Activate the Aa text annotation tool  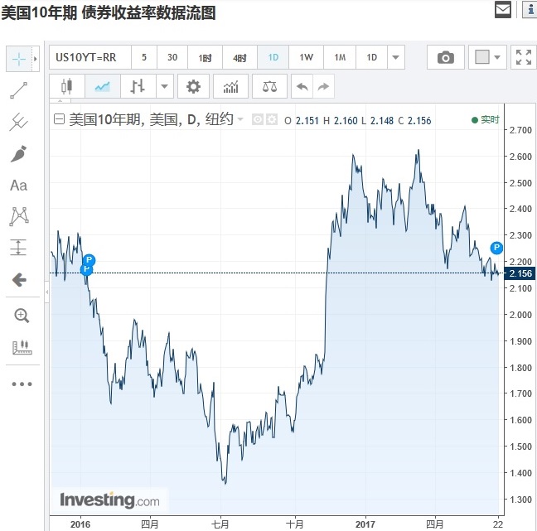(18, 186)
